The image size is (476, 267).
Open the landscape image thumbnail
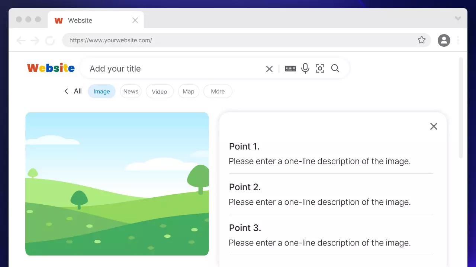pos(117,184)
